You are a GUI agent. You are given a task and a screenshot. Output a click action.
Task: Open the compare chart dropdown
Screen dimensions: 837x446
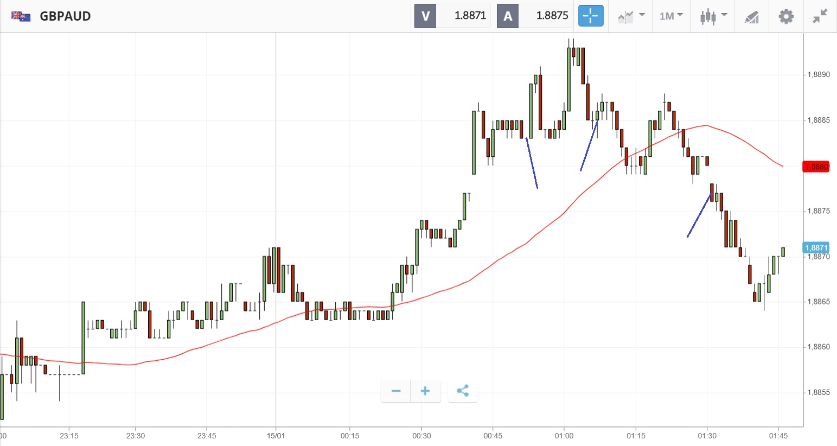coord(631,16)
